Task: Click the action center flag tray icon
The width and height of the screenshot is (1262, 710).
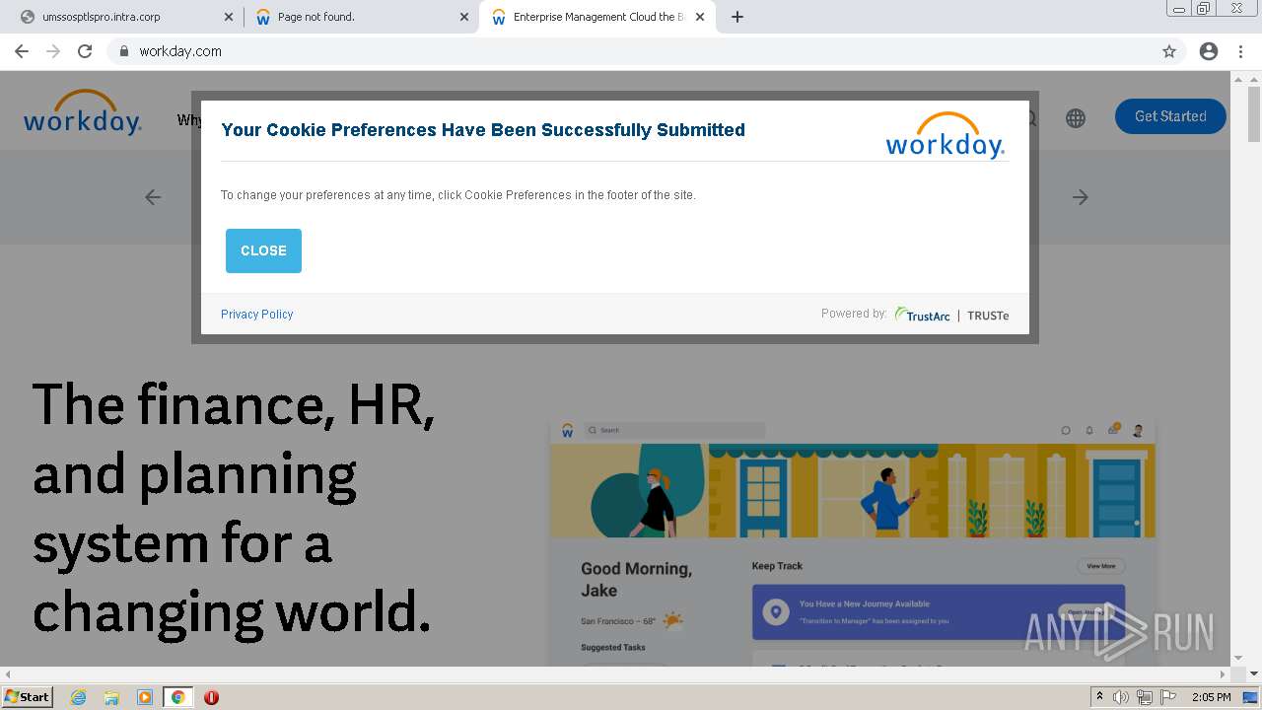Action: tap(1166, 697)
